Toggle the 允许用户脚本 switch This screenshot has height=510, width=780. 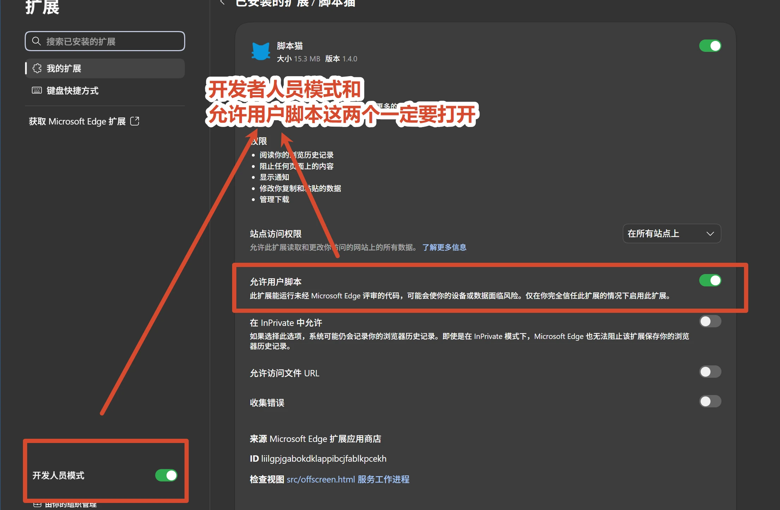click(710, 280)
